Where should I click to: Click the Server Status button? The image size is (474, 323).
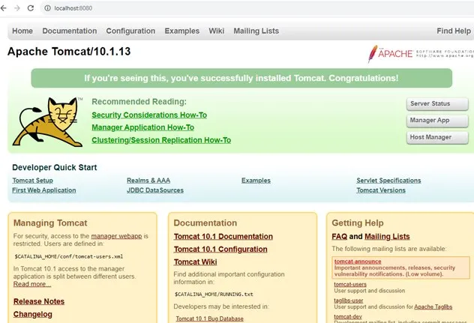(x=437, y=103)
